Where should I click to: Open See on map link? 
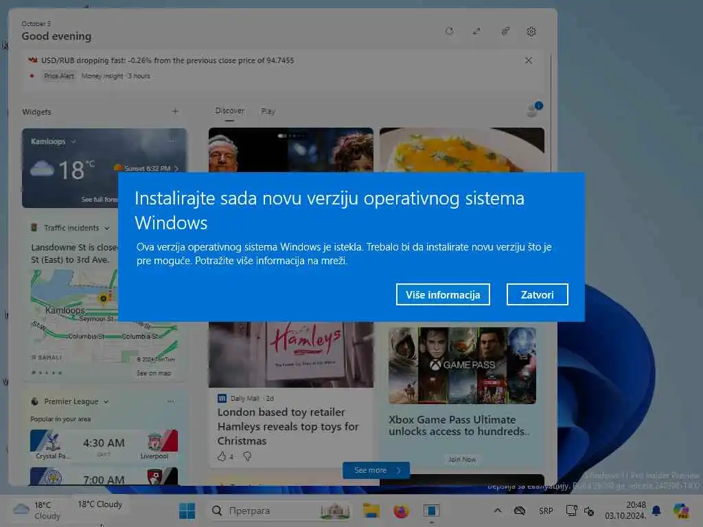tap(154, 373)
